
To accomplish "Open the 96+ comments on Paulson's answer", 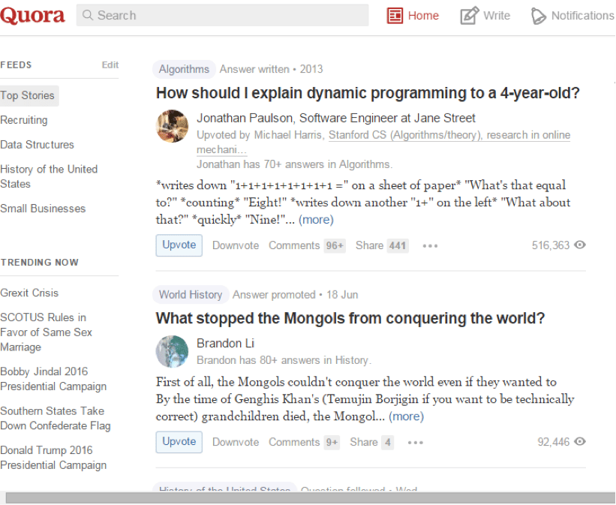I will coord(307,245).
